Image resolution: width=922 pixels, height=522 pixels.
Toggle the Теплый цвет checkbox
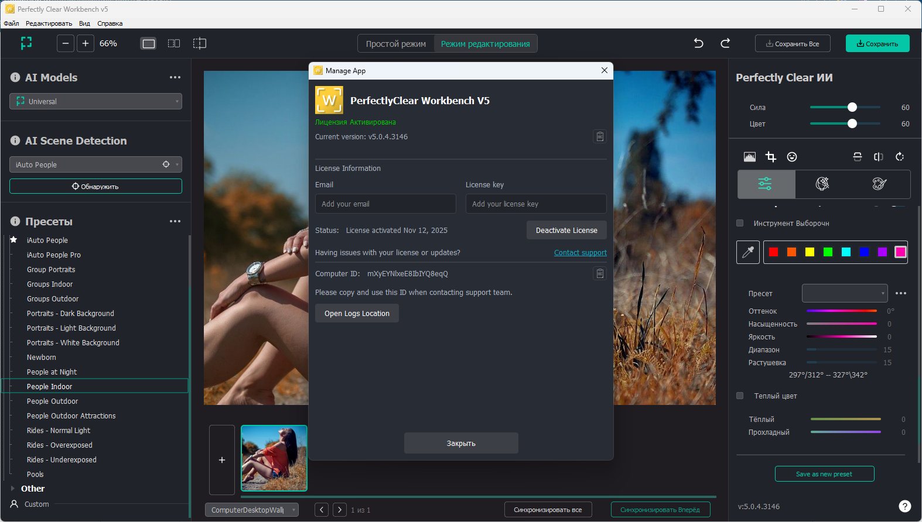(x=740, y=396)
